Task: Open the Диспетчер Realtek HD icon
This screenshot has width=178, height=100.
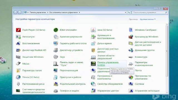Action: (x=18, y=50)
